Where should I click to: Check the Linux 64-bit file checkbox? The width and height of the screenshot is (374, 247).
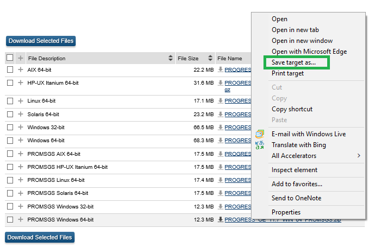coord(10,101)
